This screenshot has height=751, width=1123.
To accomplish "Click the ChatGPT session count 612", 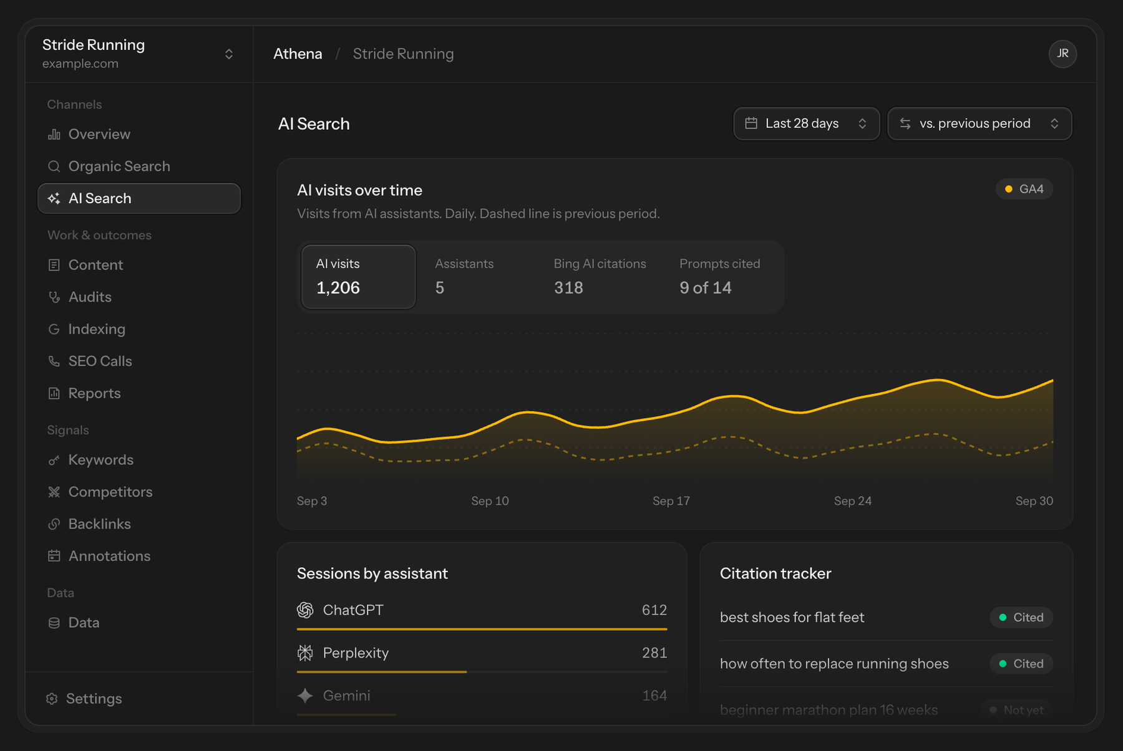I will click(654, 610).
